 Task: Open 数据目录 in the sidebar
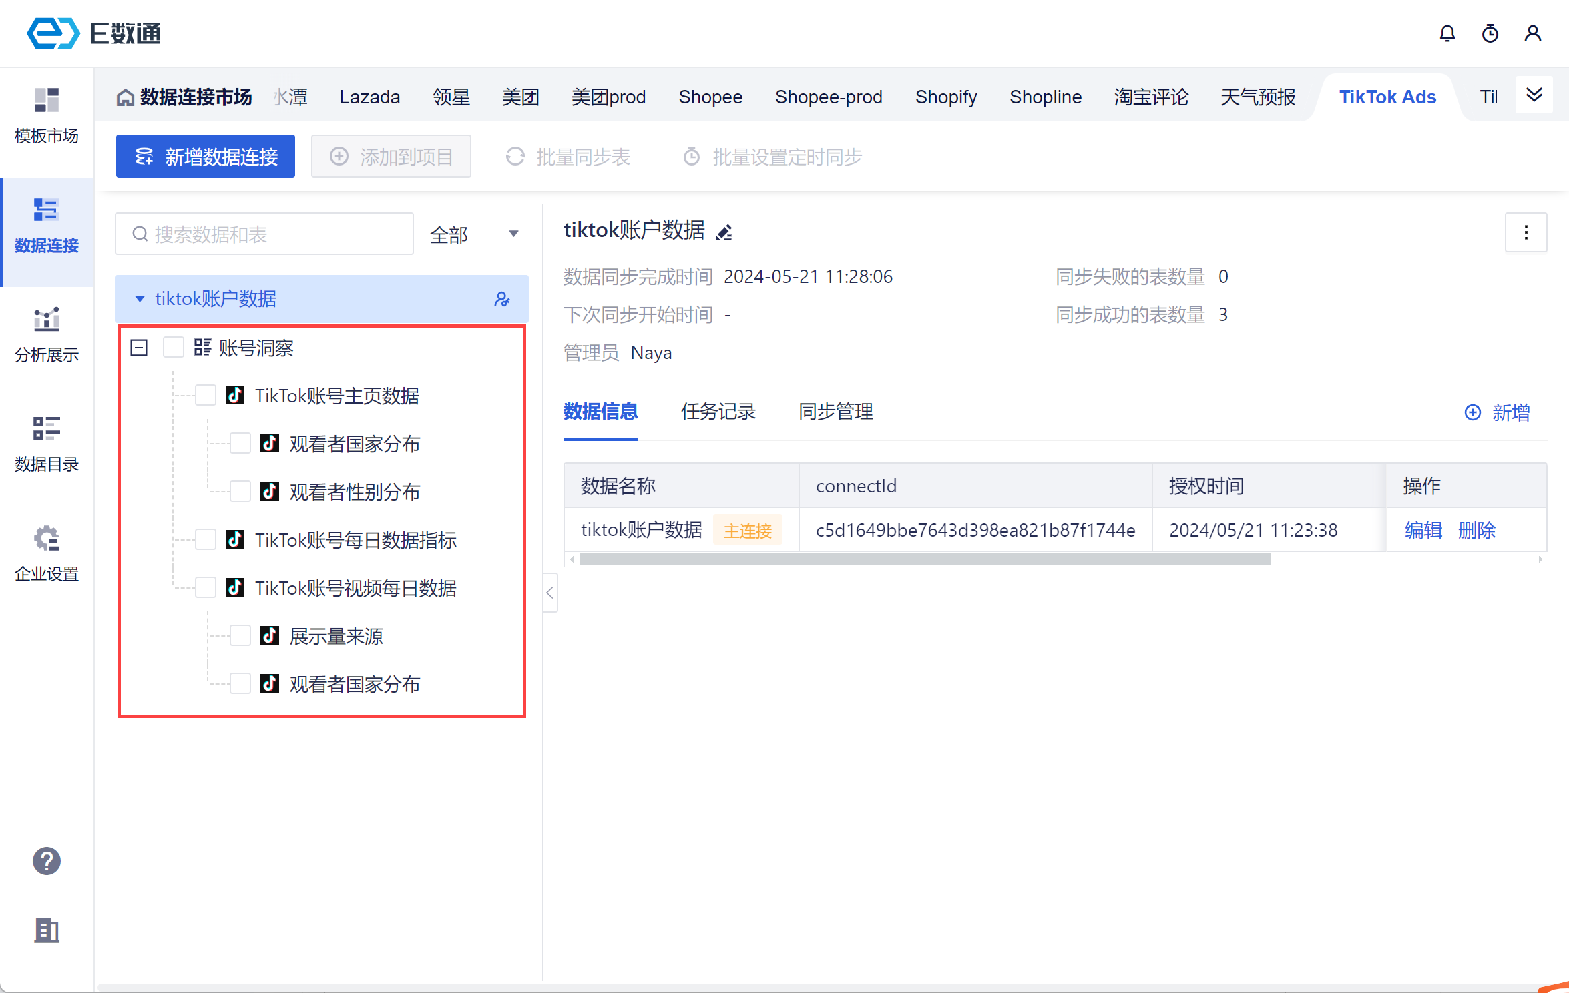(x=47, y=444)
